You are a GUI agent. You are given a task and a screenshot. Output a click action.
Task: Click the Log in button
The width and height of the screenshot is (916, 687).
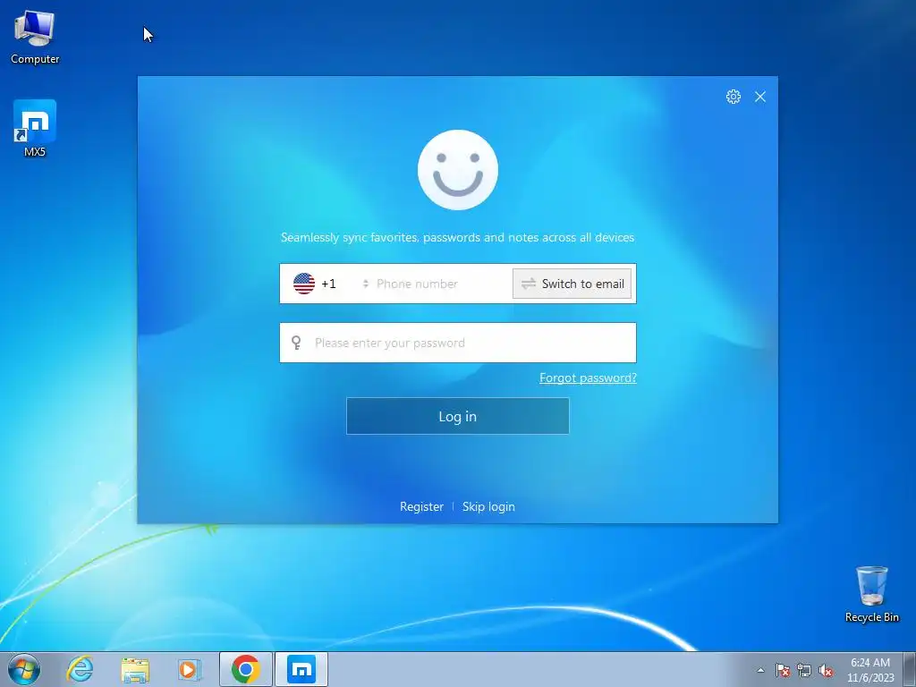(x=458, y=416)
